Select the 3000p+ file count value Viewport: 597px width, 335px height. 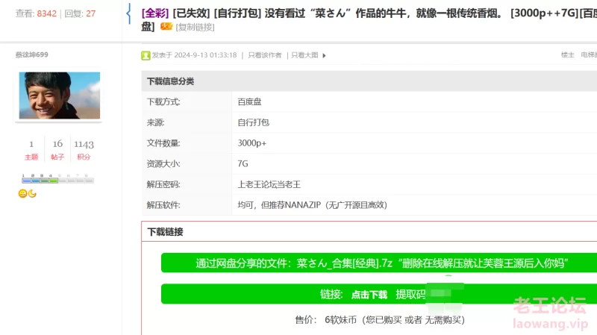252,143
